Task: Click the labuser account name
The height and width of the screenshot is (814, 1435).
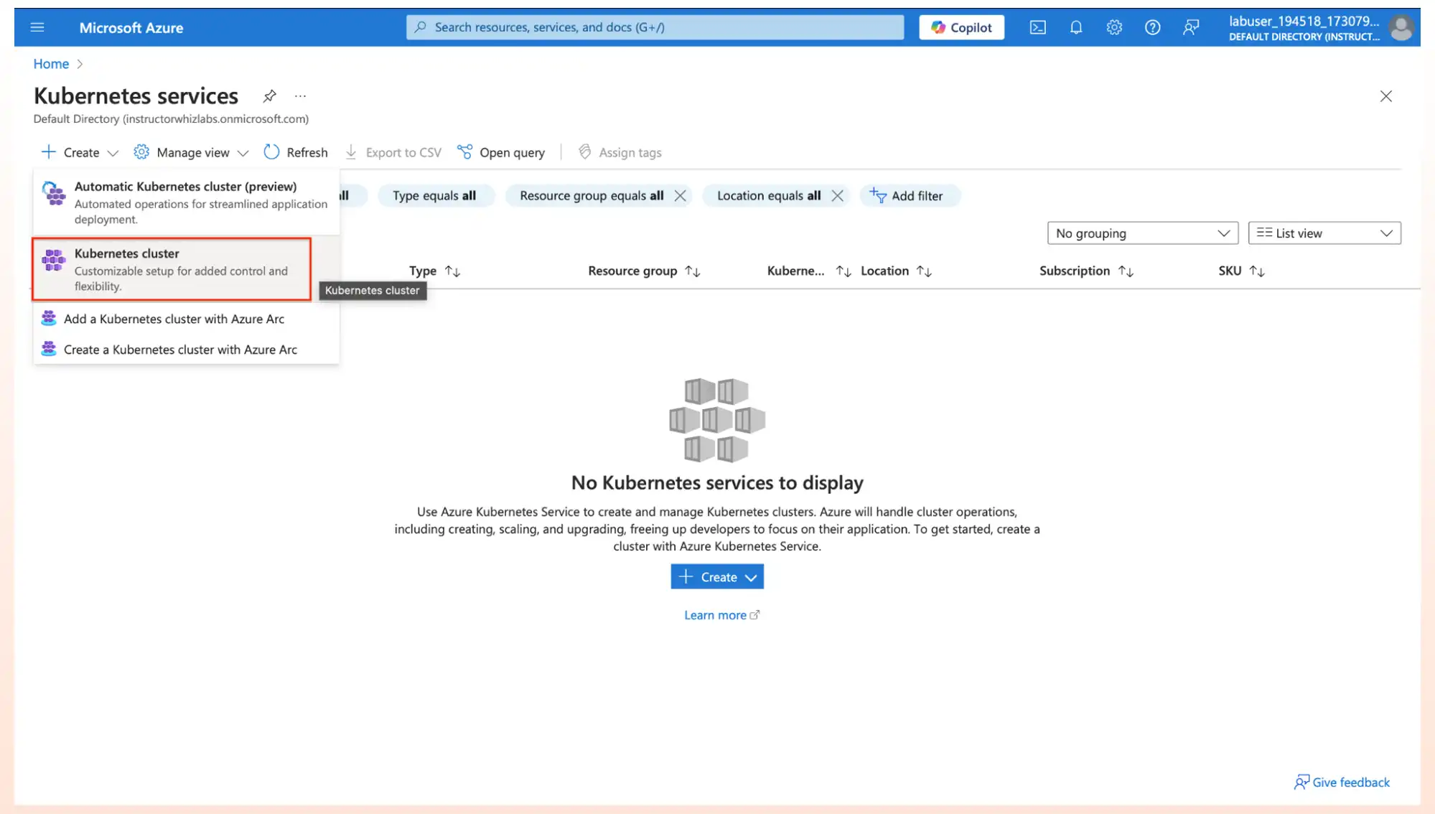Action: point(1304,22)
